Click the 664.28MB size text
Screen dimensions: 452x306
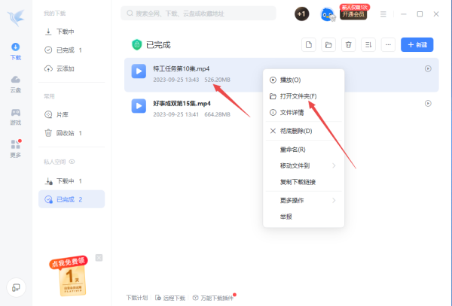click(218, 114)
